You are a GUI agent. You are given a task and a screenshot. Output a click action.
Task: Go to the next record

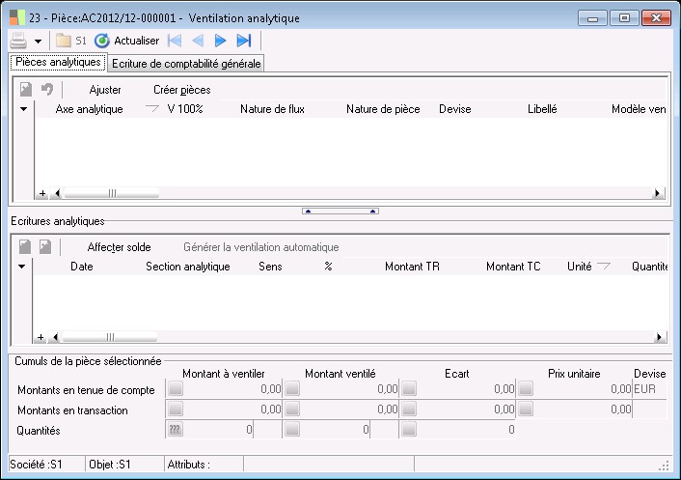coord(221,41)
